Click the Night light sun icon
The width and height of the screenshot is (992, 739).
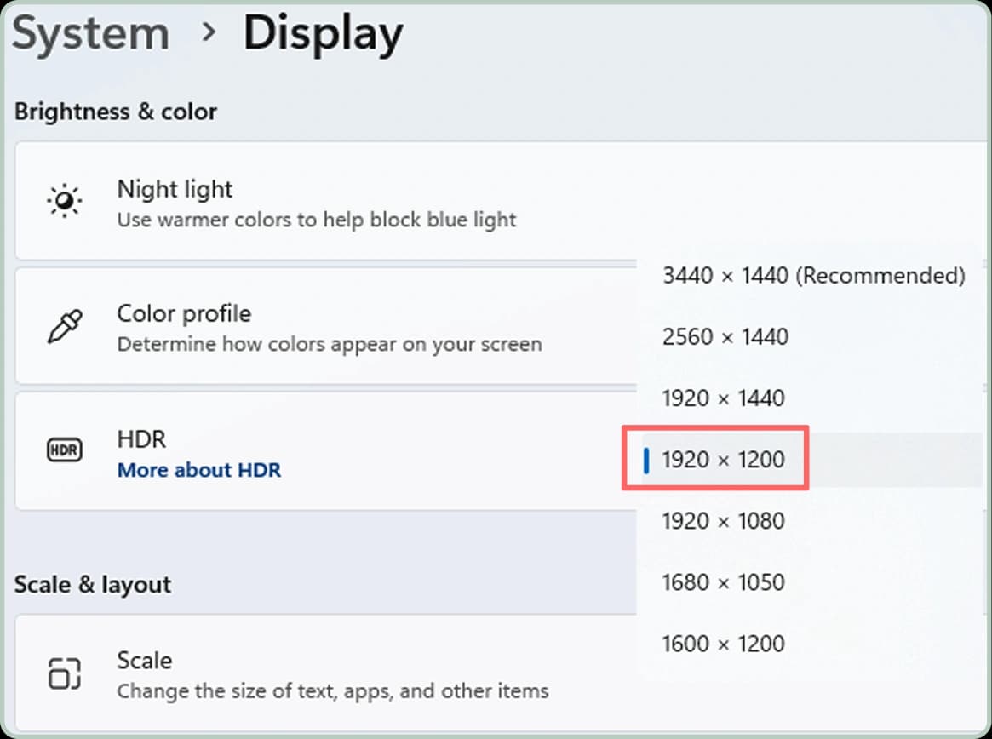(65, 201)
